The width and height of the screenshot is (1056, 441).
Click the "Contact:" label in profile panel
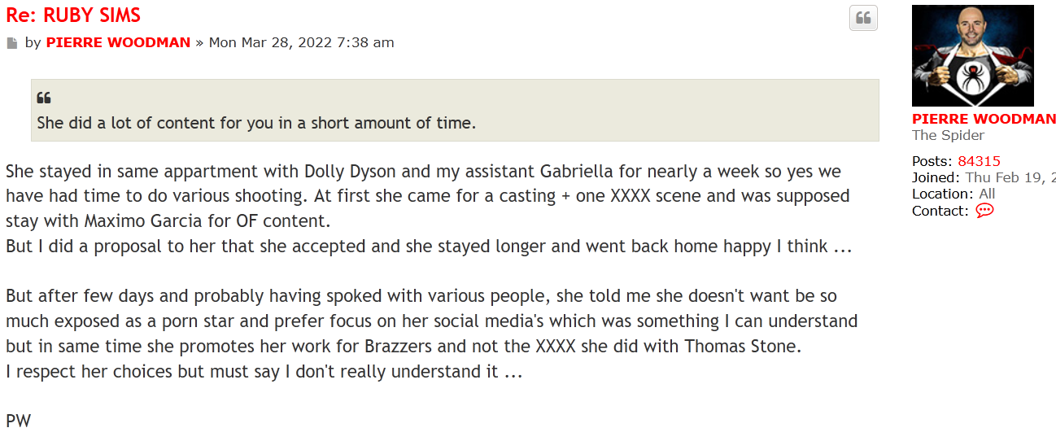click(940, 211)
